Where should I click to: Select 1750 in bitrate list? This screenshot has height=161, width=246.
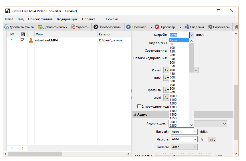tap(179, 118)
